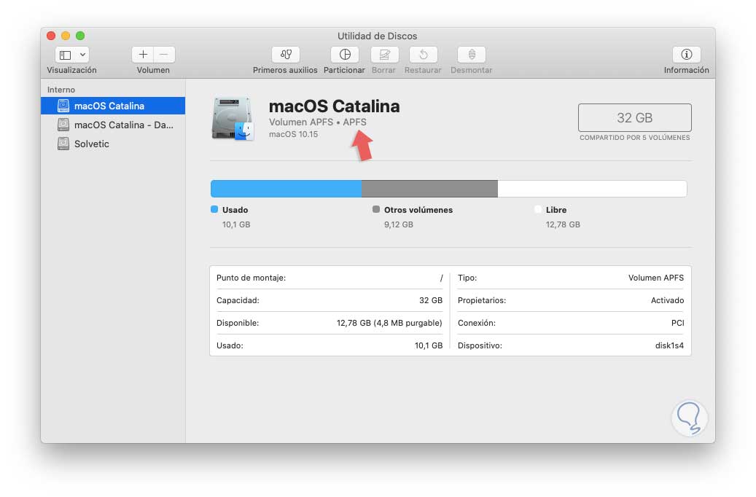Click the Desmontar unmount icon
Viewport: 756px width, 497px height.
click(x=471, y=55)
